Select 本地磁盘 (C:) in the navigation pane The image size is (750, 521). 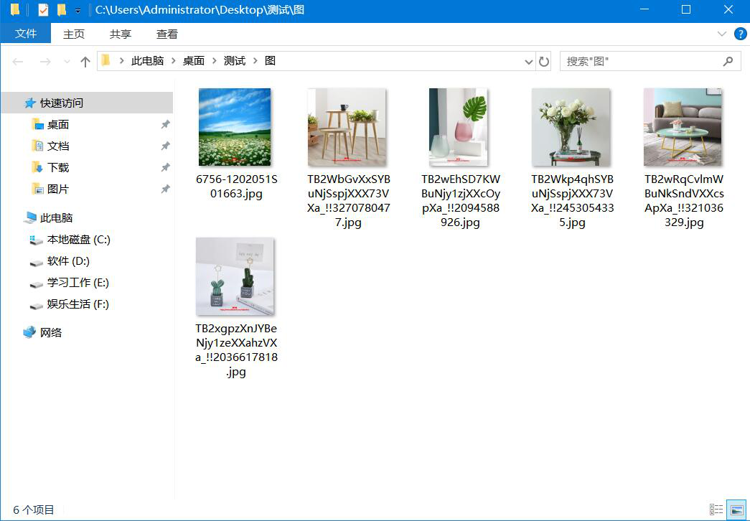click(x=79, y=239)
